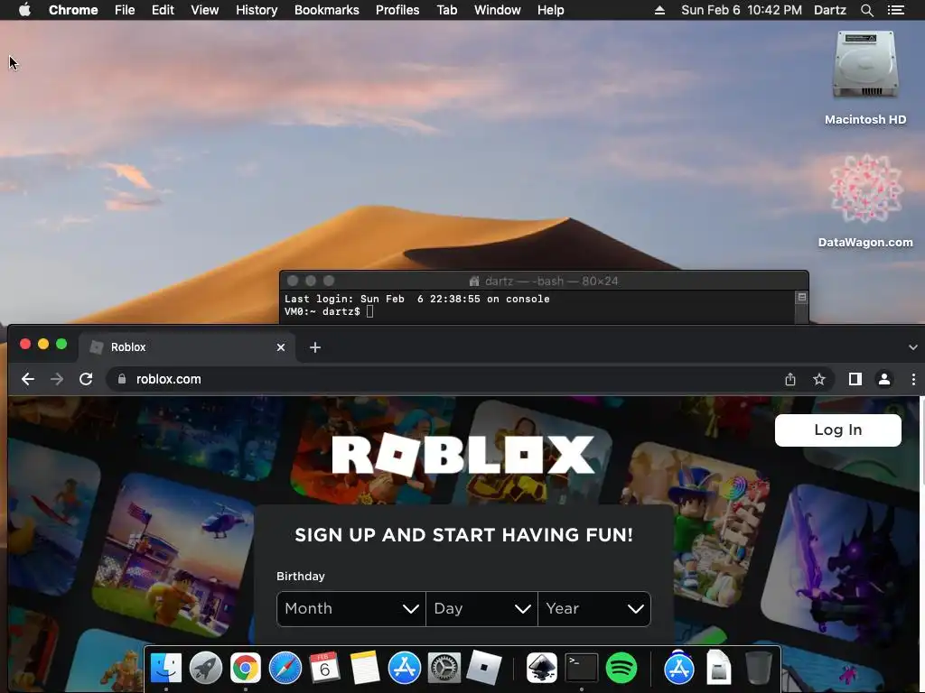Open Inkscape icon in the dock
Screen dimensions: 925x693
542,668
